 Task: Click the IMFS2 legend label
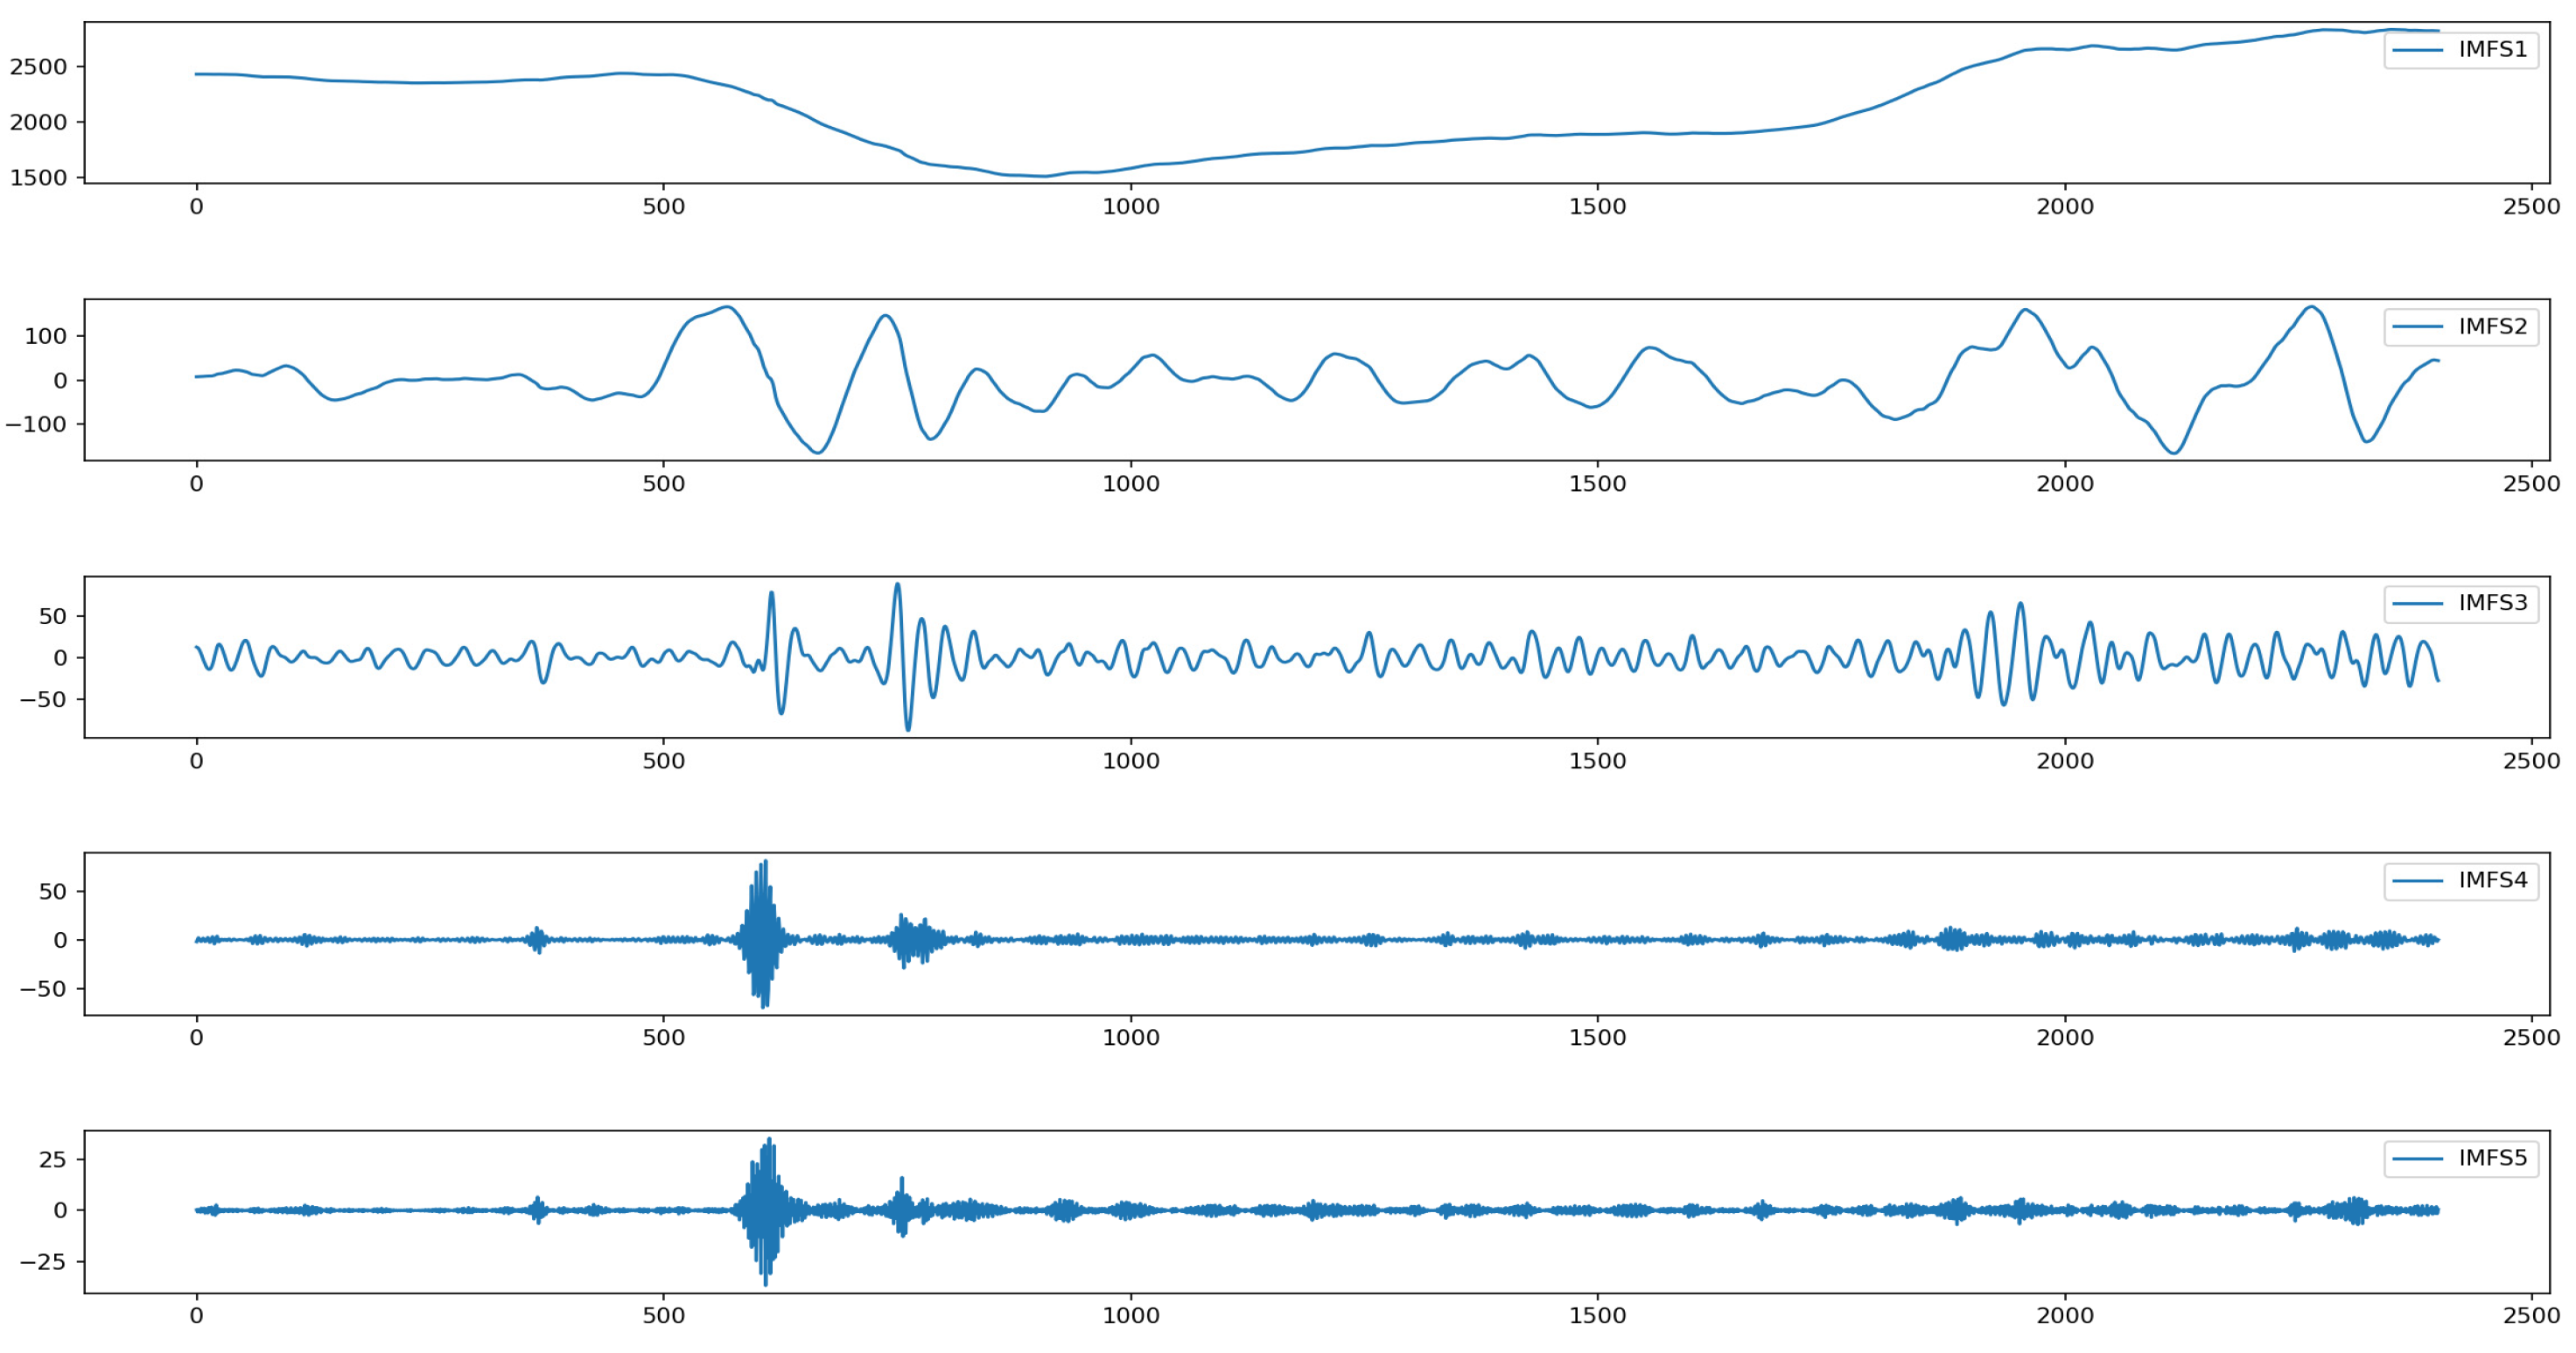pos(2492,326)
